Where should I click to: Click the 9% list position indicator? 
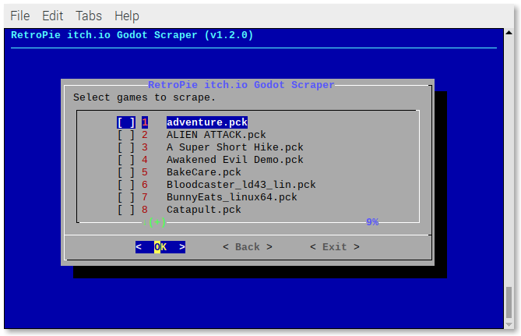(372, 222)
